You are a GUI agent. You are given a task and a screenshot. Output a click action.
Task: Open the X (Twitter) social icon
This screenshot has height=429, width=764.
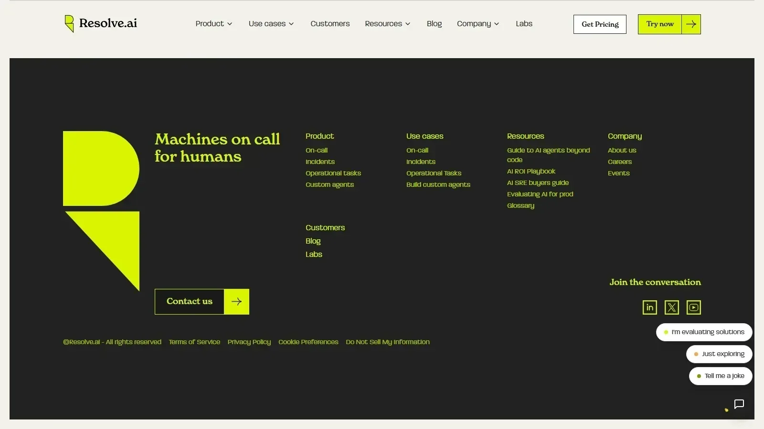(672, 307)
